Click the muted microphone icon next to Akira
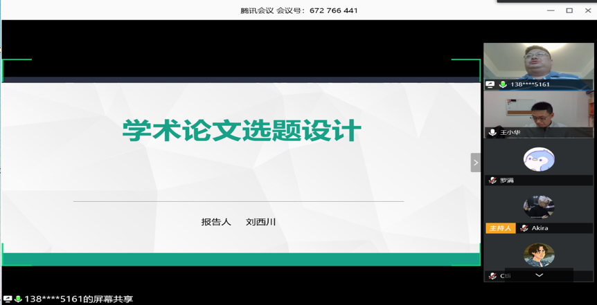Viewport: 597px width, 305px height. (524, 228)
